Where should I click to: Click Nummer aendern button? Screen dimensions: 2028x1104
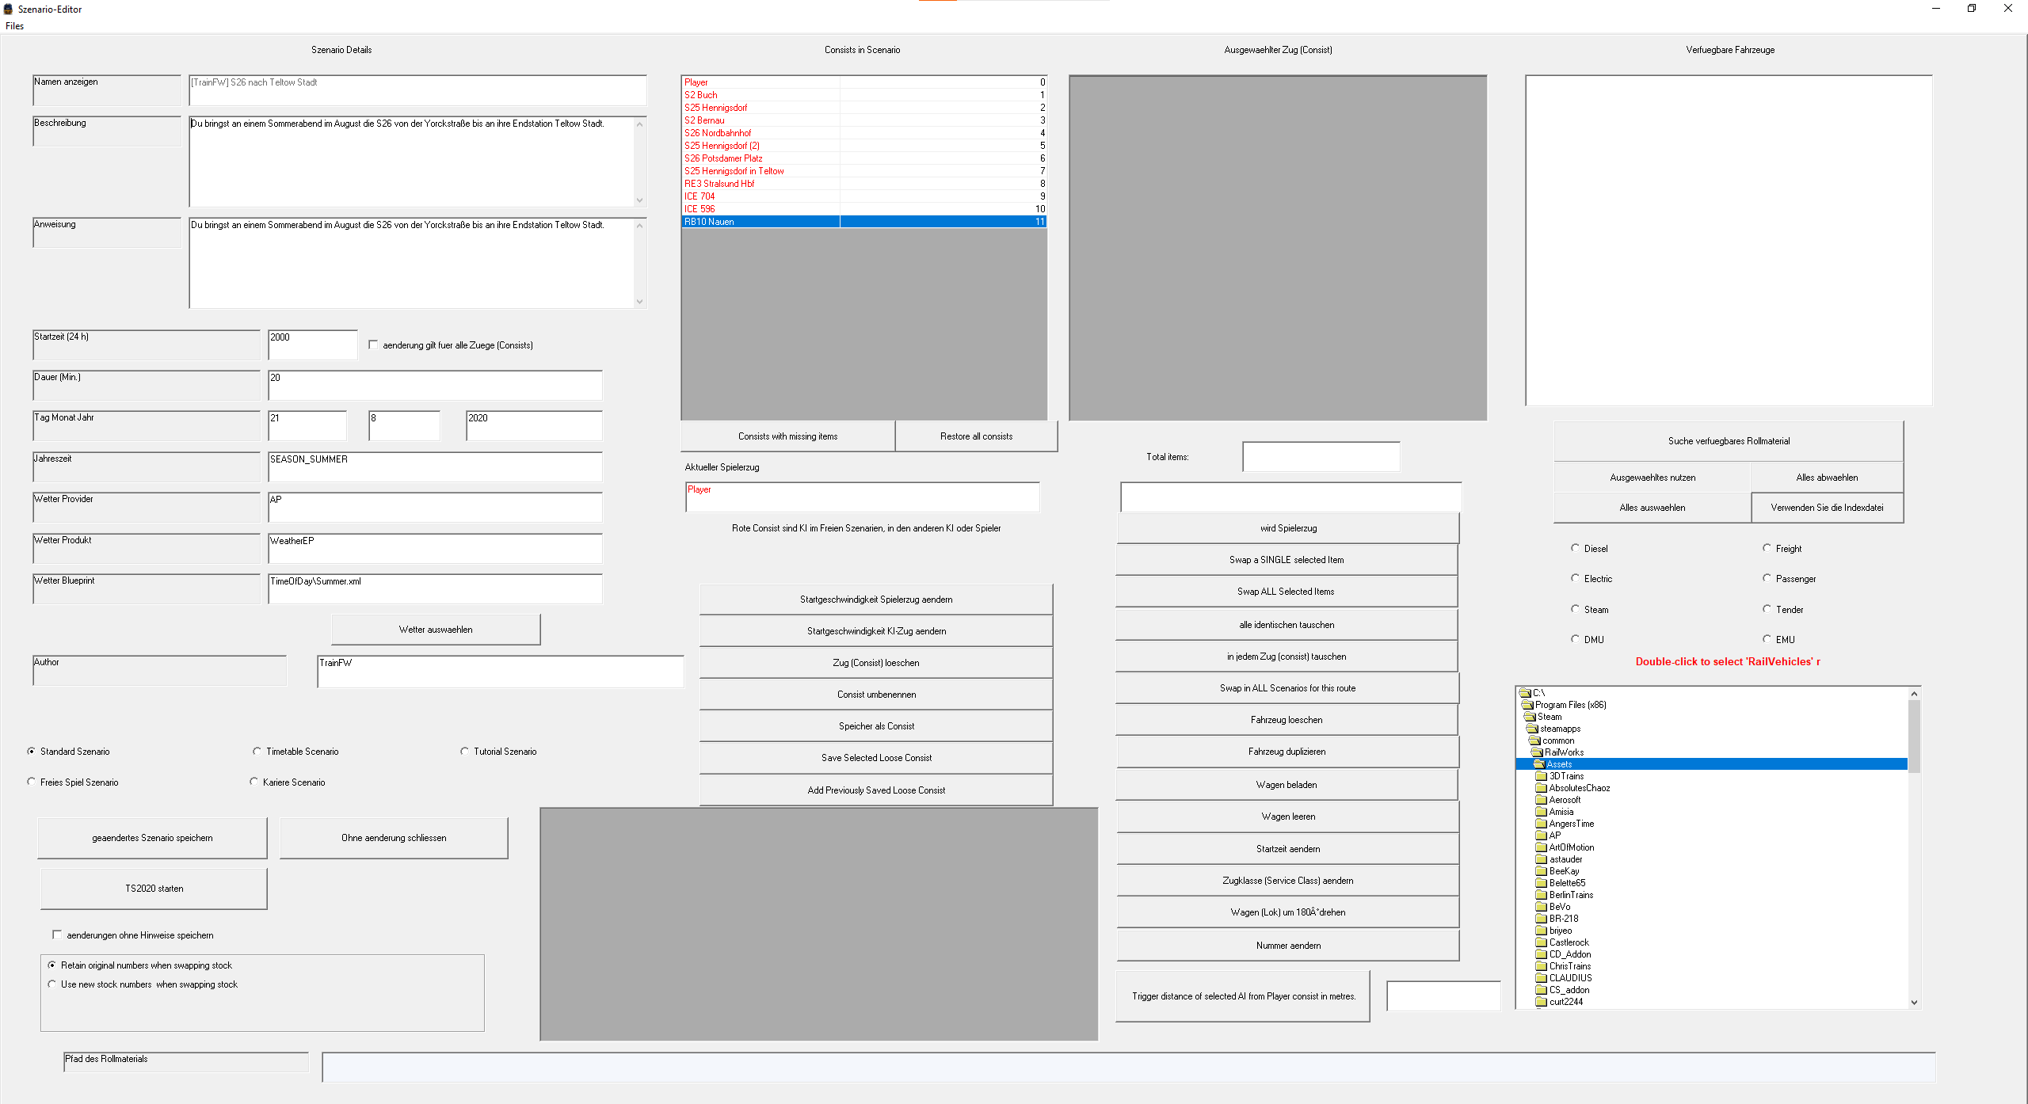(1288, 946)
